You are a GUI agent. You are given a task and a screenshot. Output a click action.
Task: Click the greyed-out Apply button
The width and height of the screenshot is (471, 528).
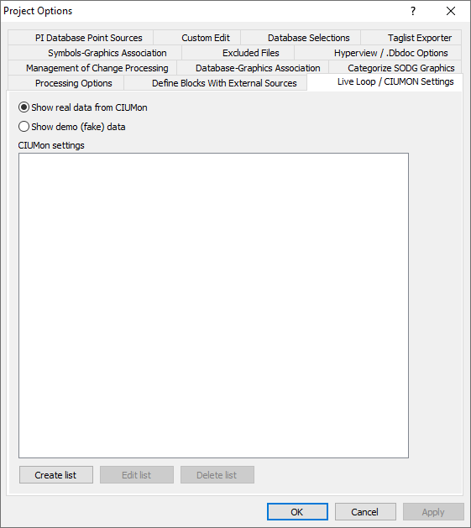click(x=433, y=512)
